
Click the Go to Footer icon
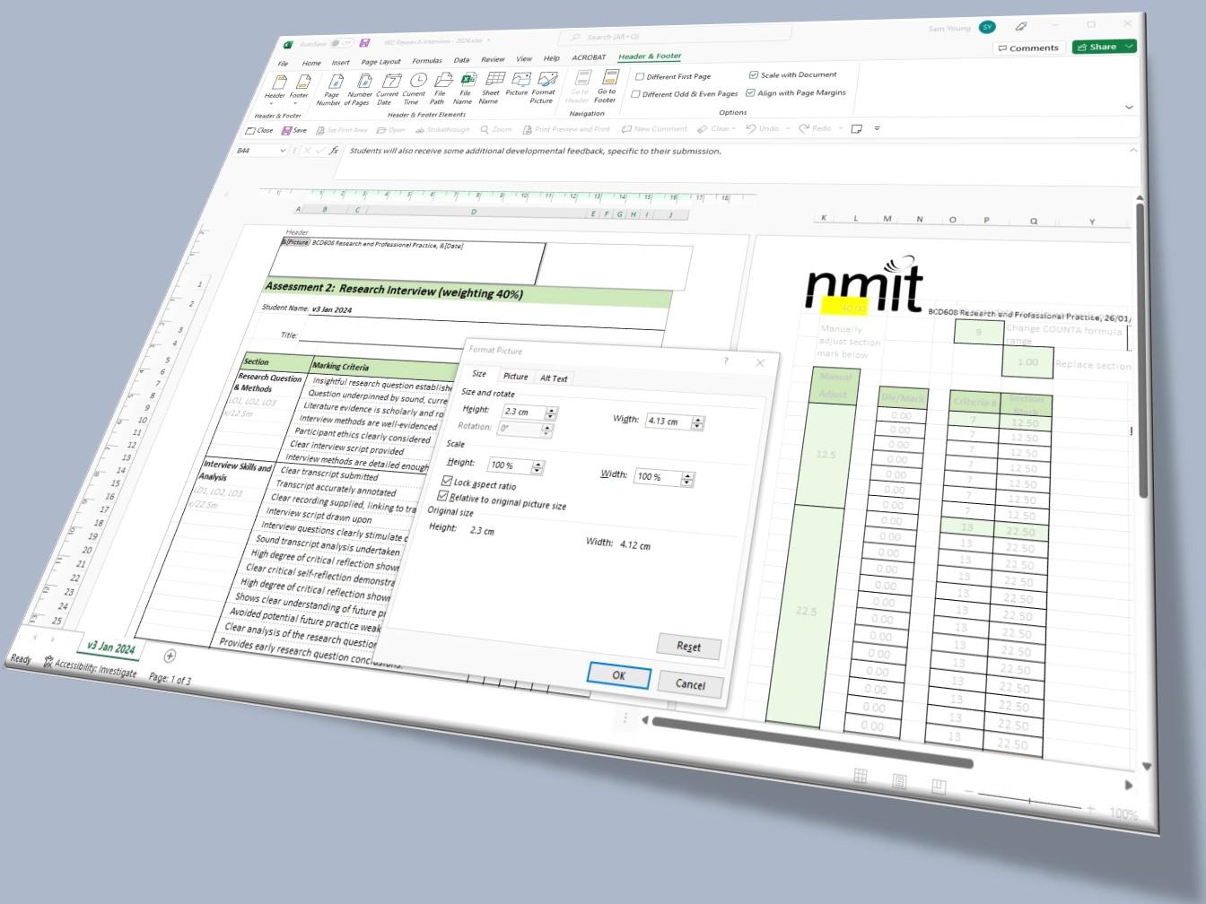point(607,87)
